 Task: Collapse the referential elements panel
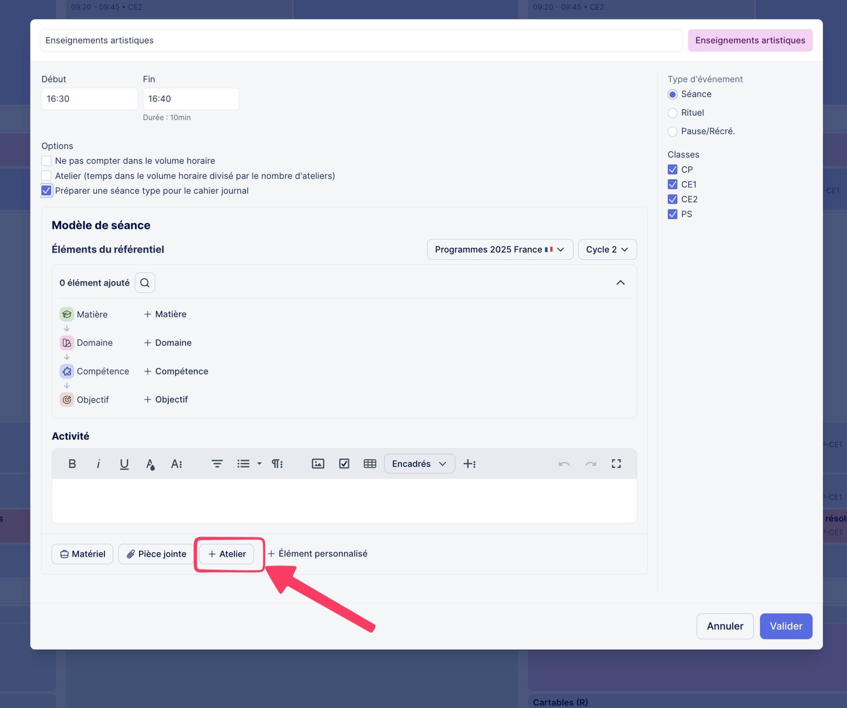(x=620, y=283)
